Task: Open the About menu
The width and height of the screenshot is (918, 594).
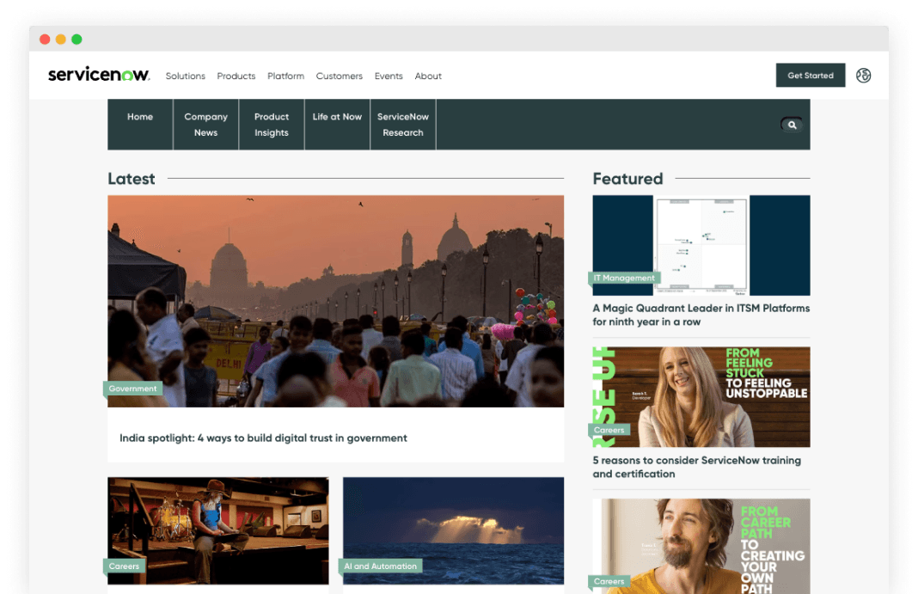Action: coord(428,77)
